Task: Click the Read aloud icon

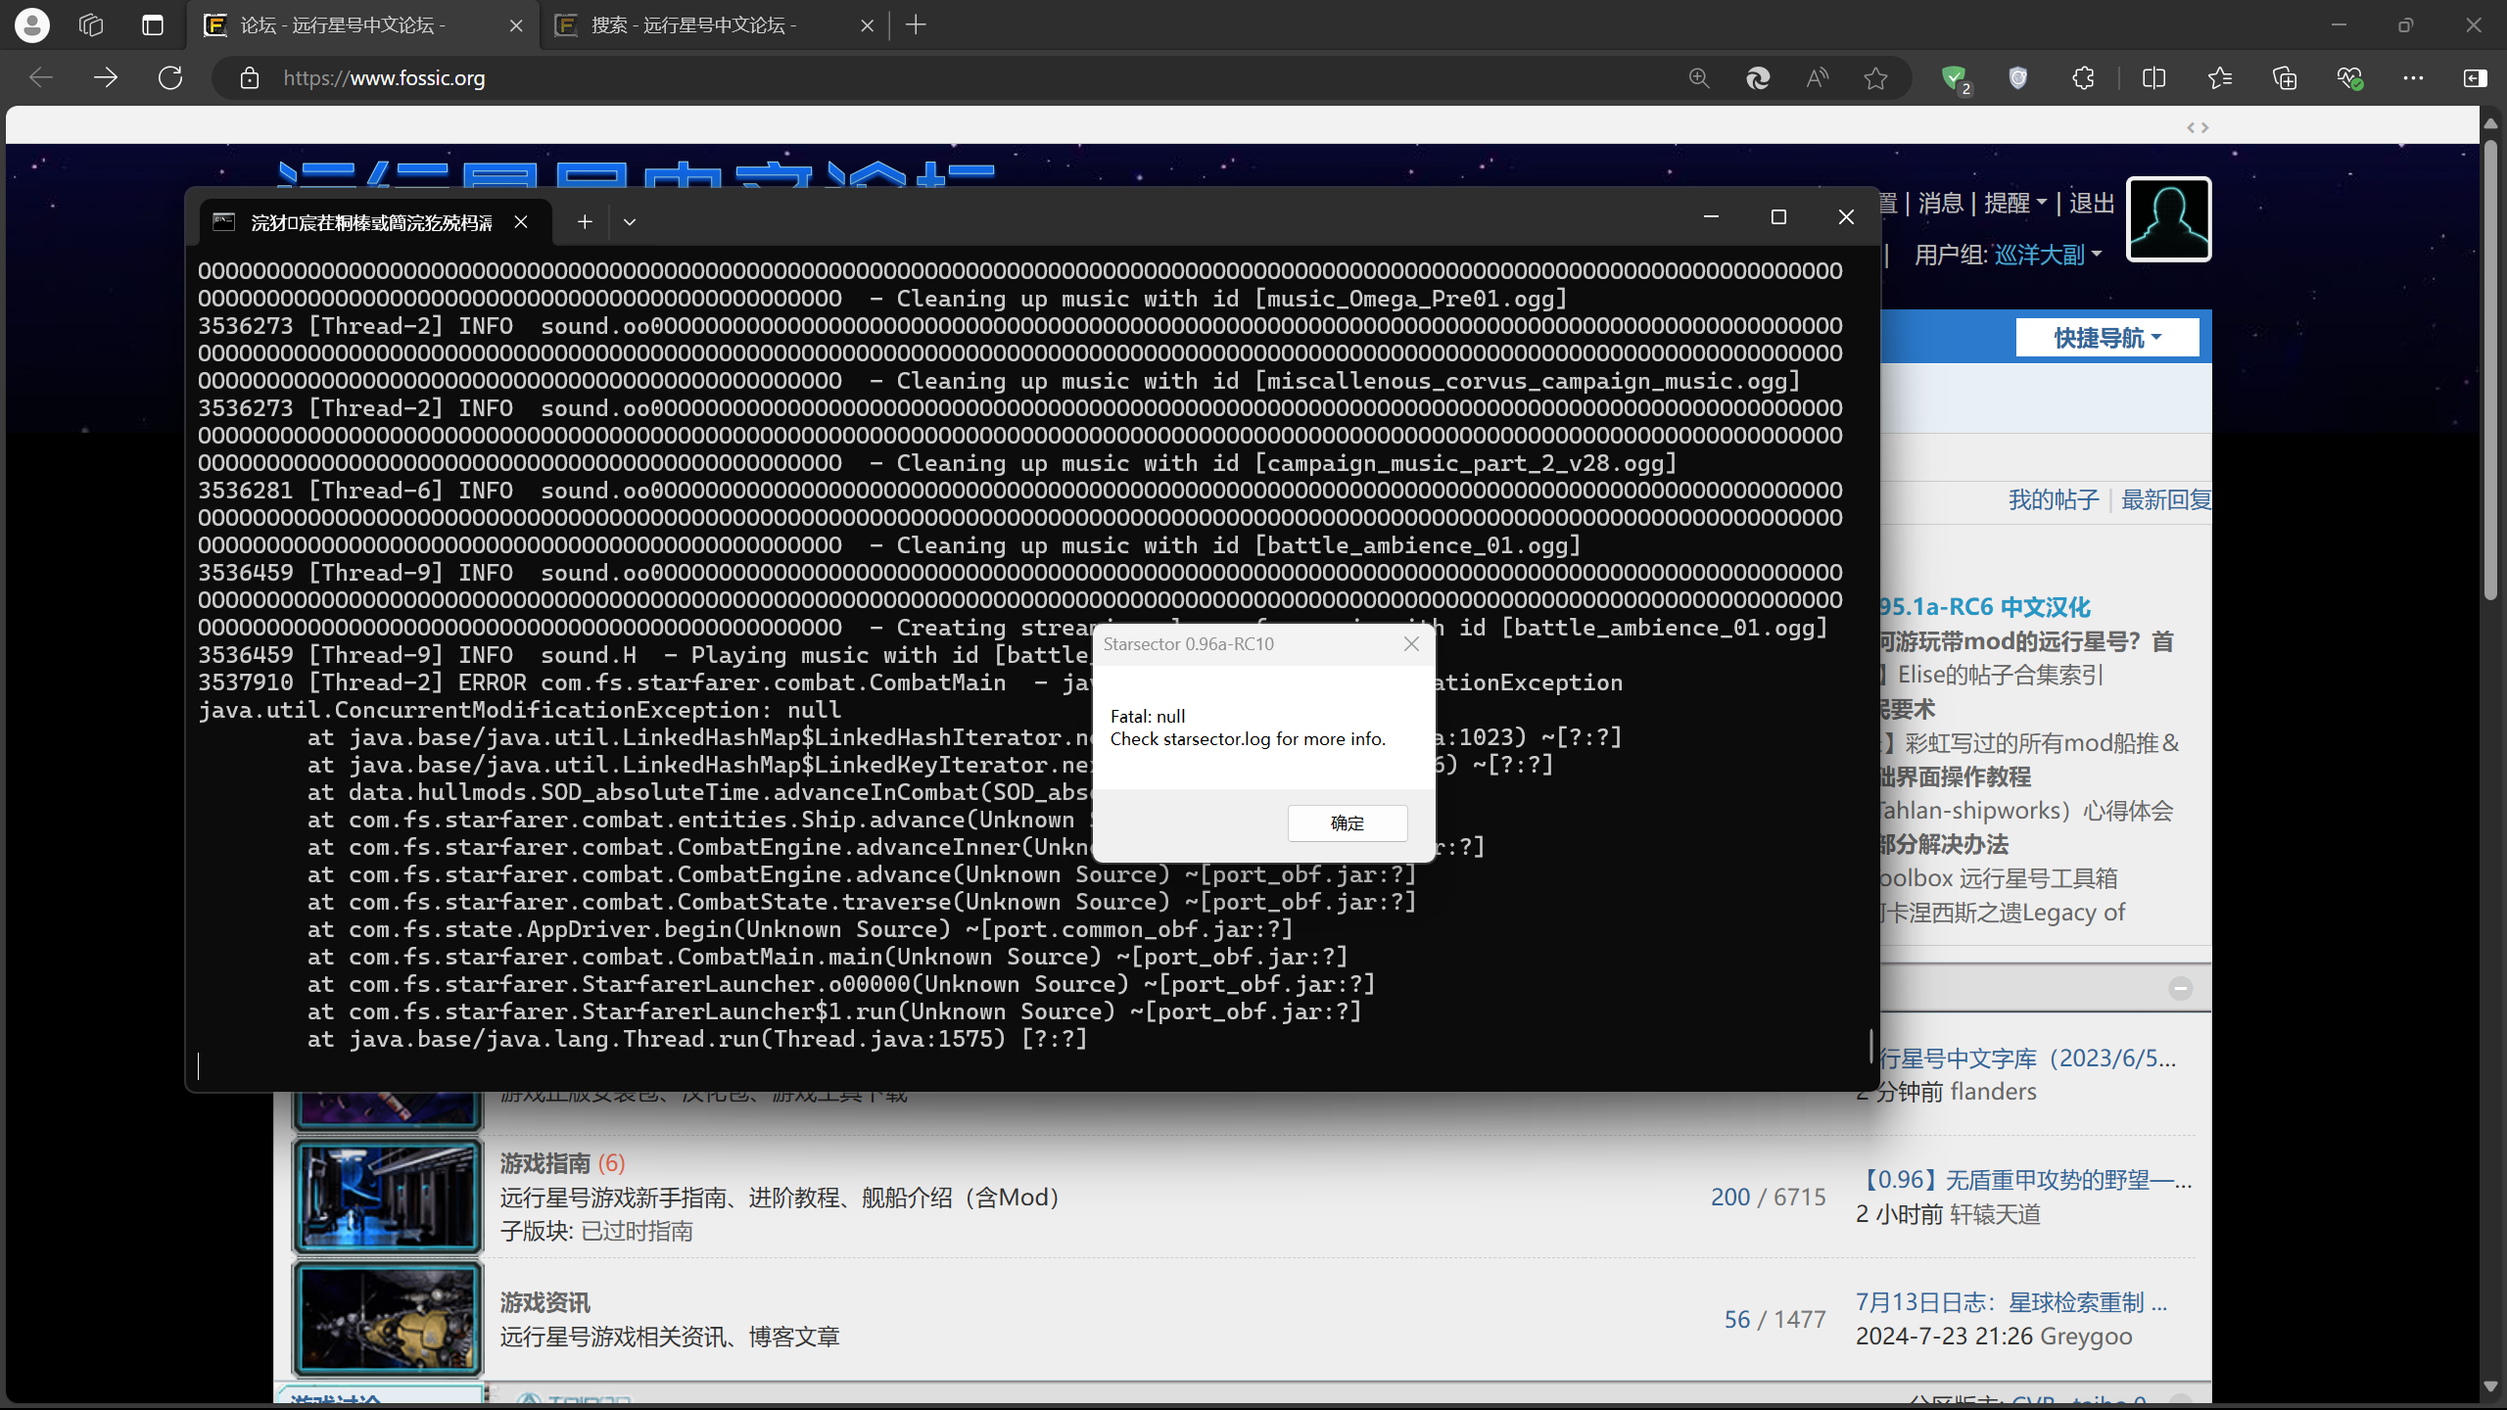Action: [x=1817, y=78]
